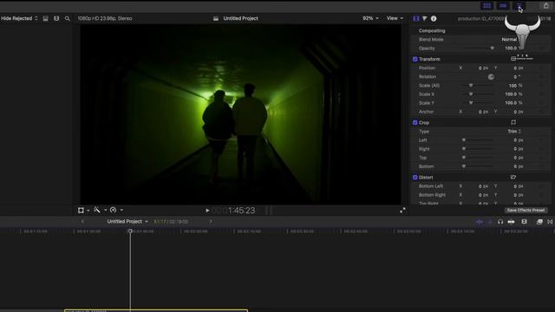The image size is (555, 312).
Task: Click the Crop Left slider
Action: (479, 140)
